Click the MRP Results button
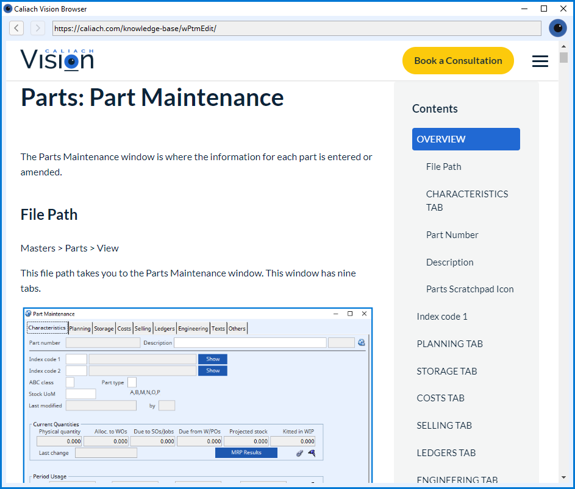 tap(246, 452)
